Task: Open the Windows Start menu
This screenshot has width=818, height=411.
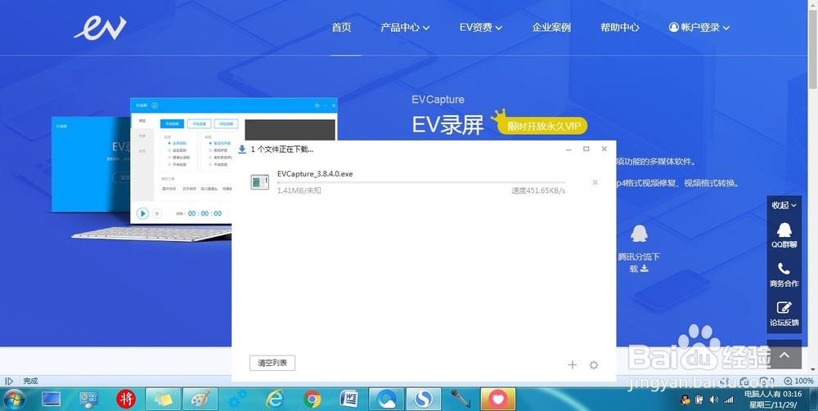Action: point(14,400)
